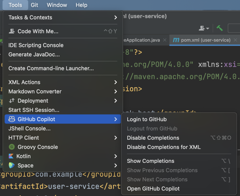This screenshot has height=196, width=240.
Task: Select Disable Completions for XML
Action: point(179,147)
